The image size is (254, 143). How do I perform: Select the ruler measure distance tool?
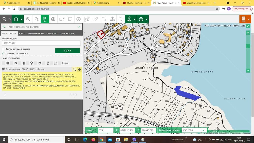pyautogui.click(x=95, y=19)
